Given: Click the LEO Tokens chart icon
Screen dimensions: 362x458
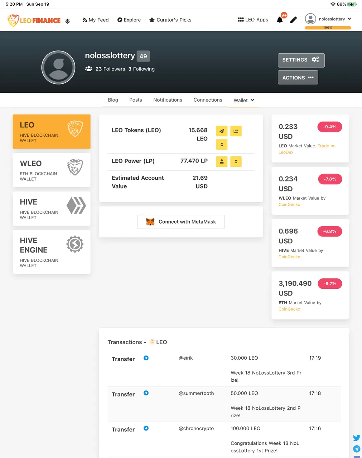Looking at the screenshot, I should click(236, 131).
